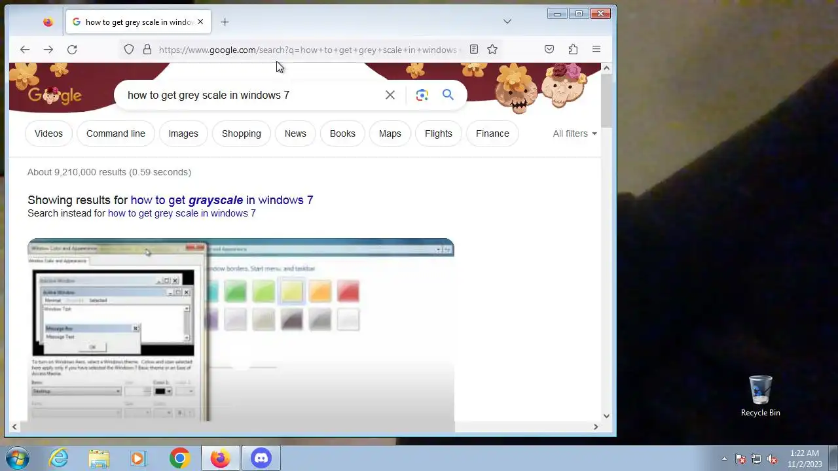Clear the search box with the X icon
Screen dimensions: 838x471
coord(390,95)
